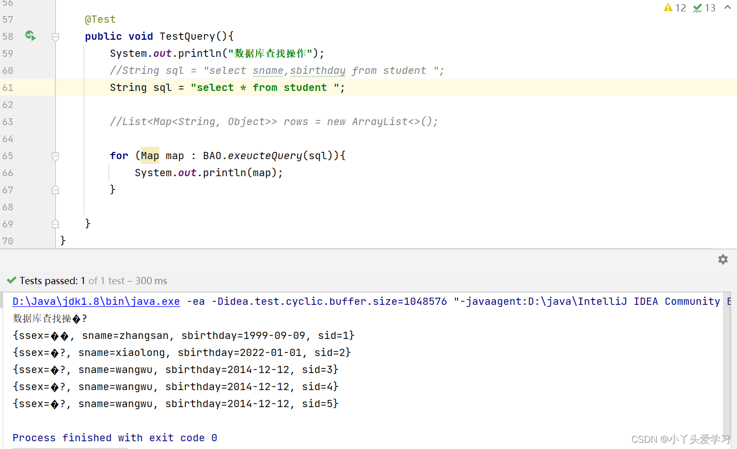
Task: Open the java.exe path link in console
Action: click(x=96, y=301)
